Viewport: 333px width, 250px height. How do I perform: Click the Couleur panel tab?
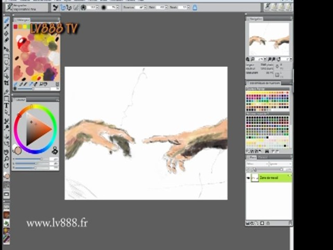pos(20,100)
